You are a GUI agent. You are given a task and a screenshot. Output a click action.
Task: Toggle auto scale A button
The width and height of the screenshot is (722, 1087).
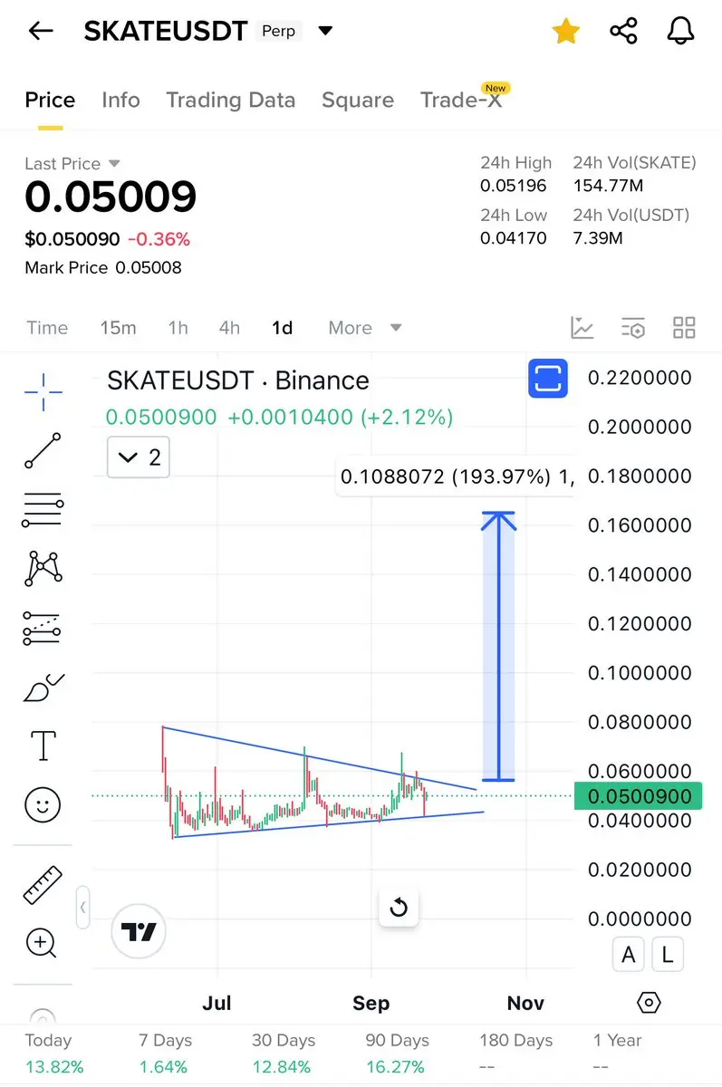coord(629,954)
